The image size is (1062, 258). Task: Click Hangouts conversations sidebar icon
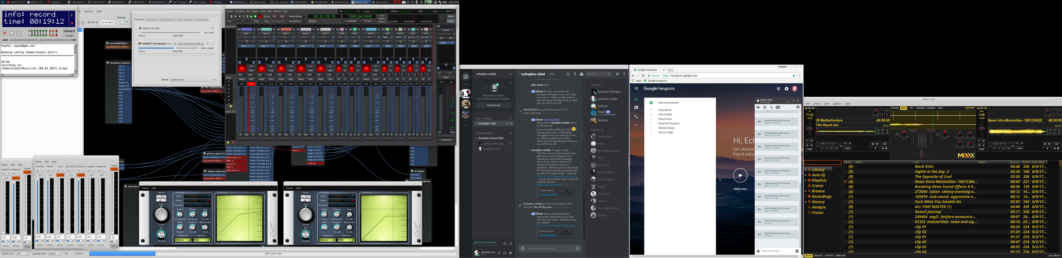pyautogui.click(x=636, y=108)
